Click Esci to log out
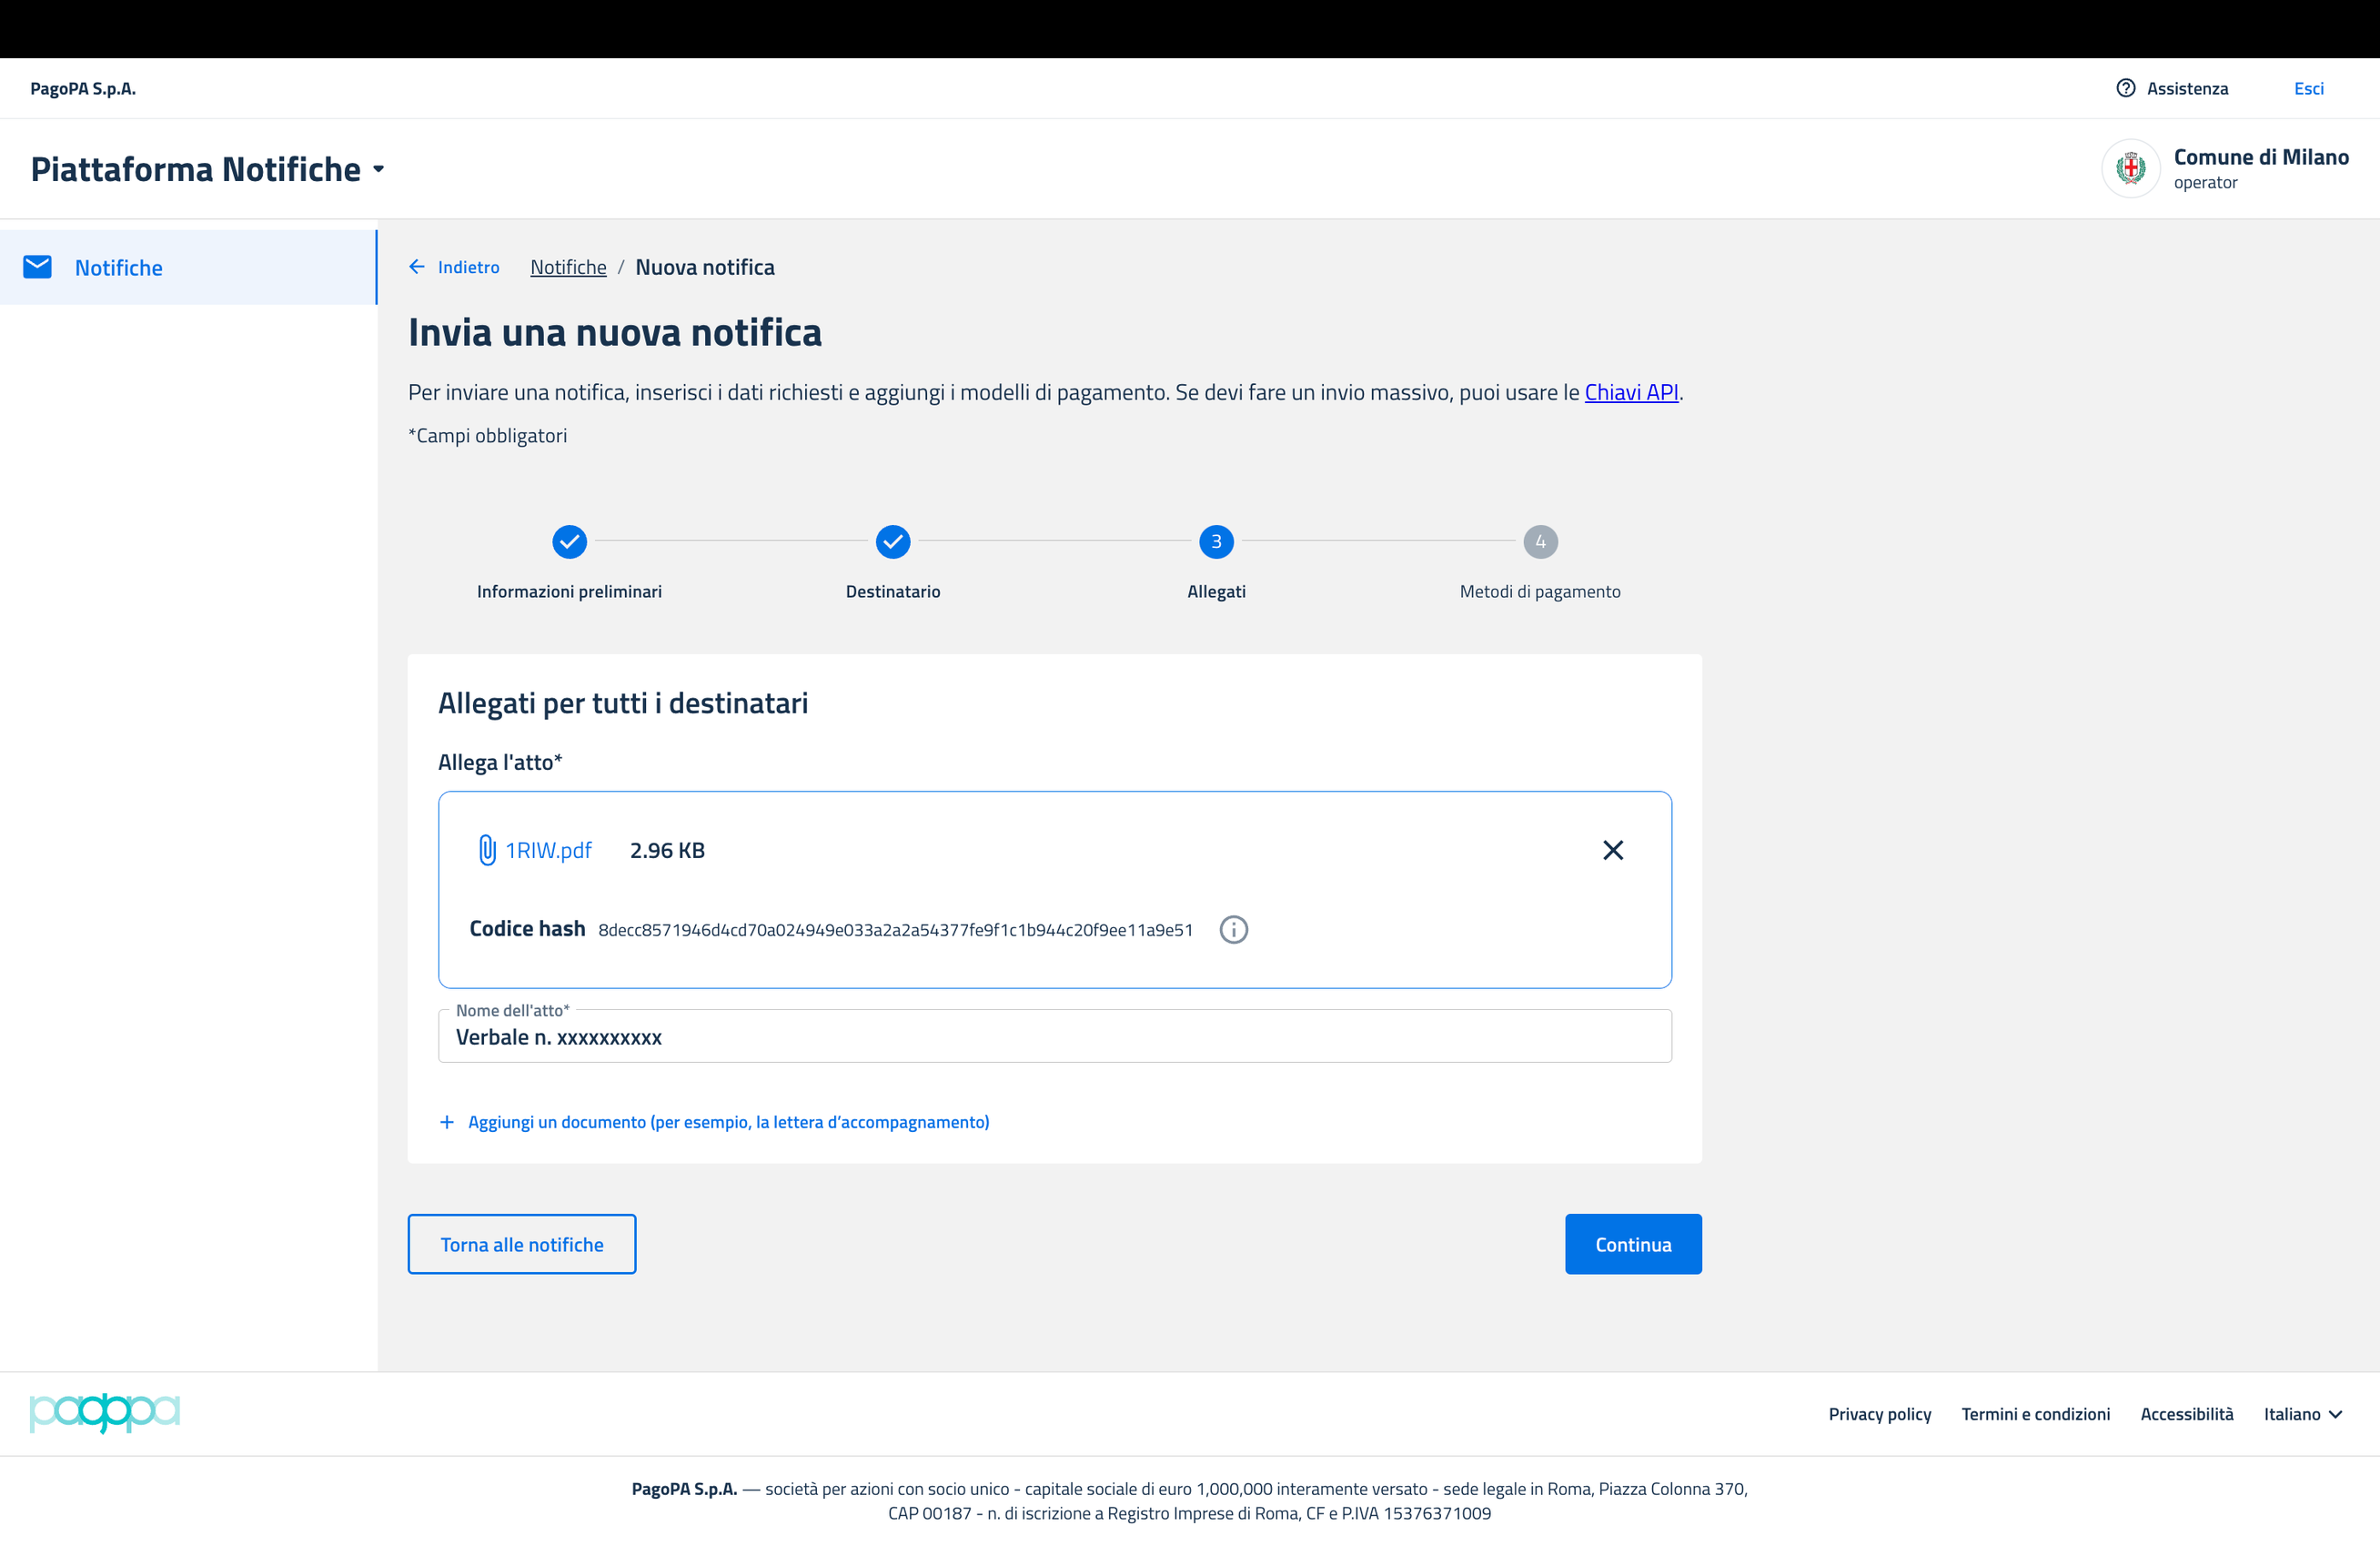 2308,88
